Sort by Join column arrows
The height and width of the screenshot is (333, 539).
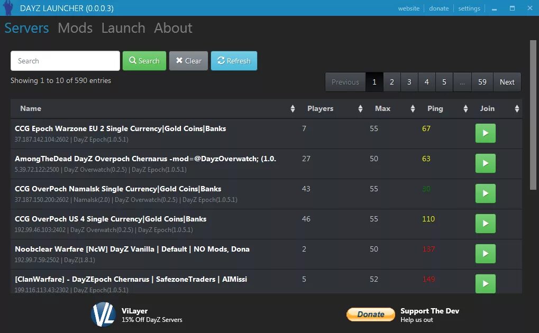tap(517, 108)
